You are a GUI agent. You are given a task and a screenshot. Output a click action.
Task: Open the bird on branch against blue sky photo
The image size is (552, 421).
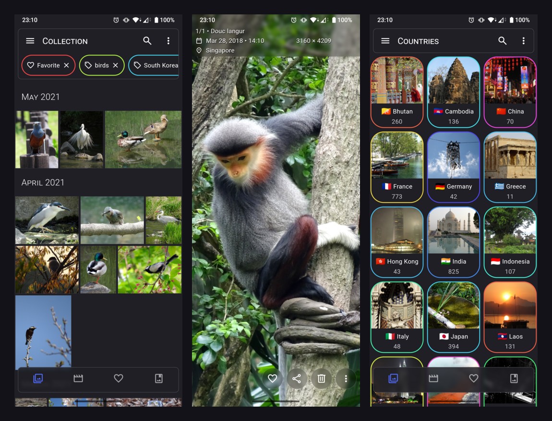click(x=43, y=332)
